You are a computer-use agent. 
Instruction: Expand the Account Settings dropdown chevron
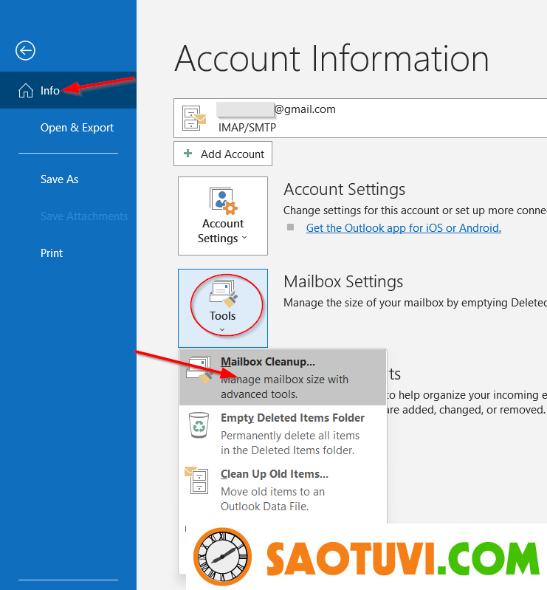coord(244,239)
